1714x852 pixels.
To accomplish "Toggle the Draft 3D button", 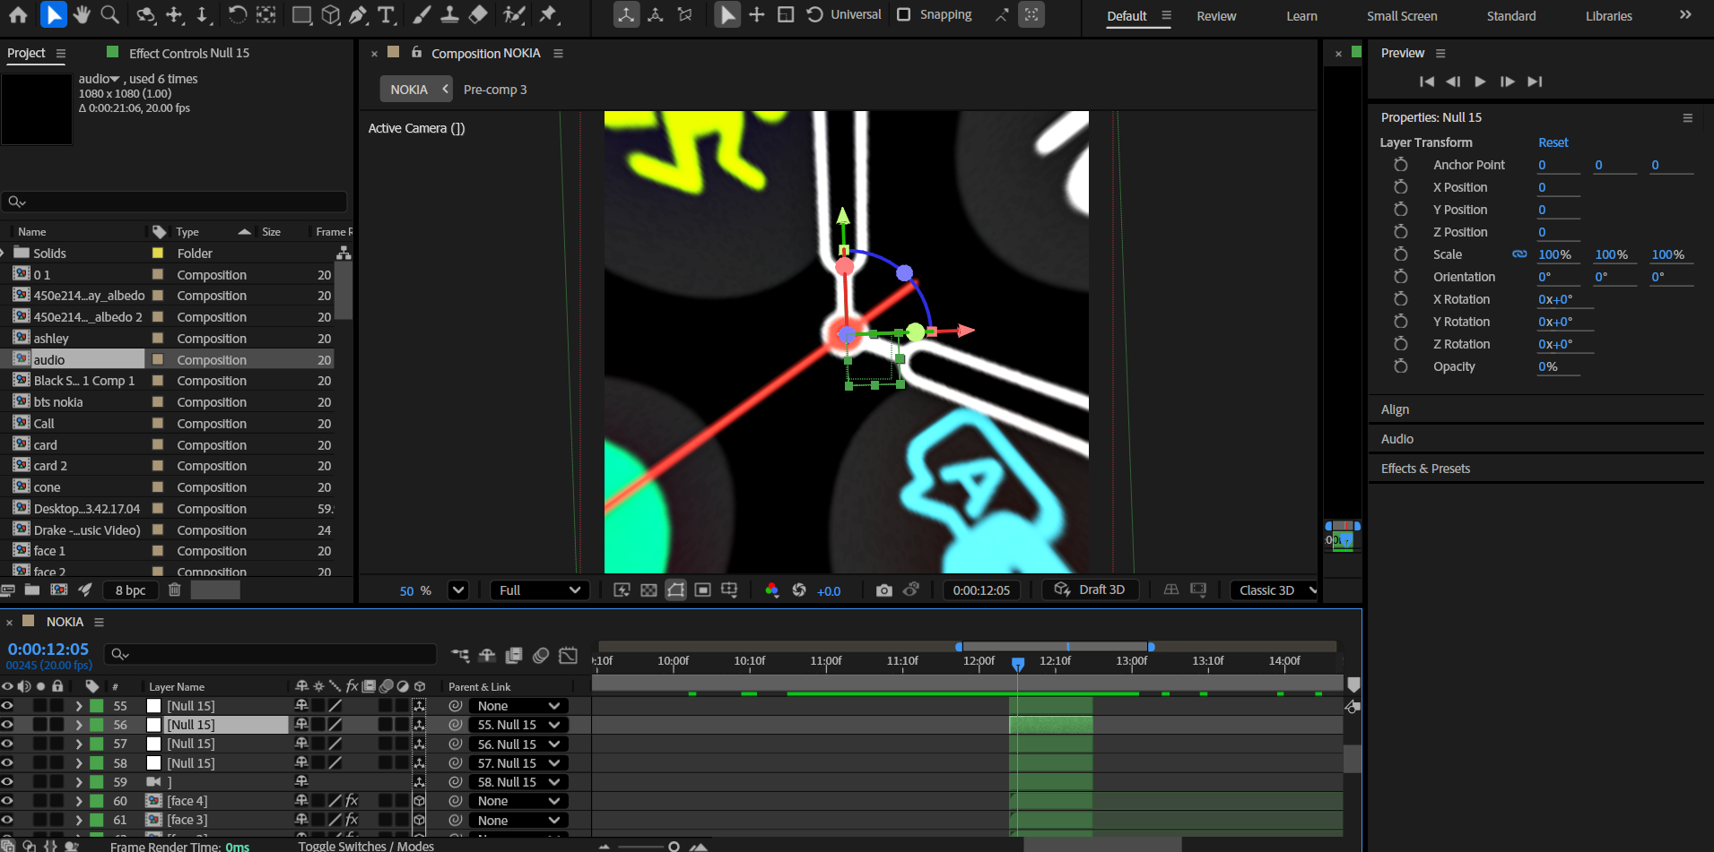I will coord(1090,590).
